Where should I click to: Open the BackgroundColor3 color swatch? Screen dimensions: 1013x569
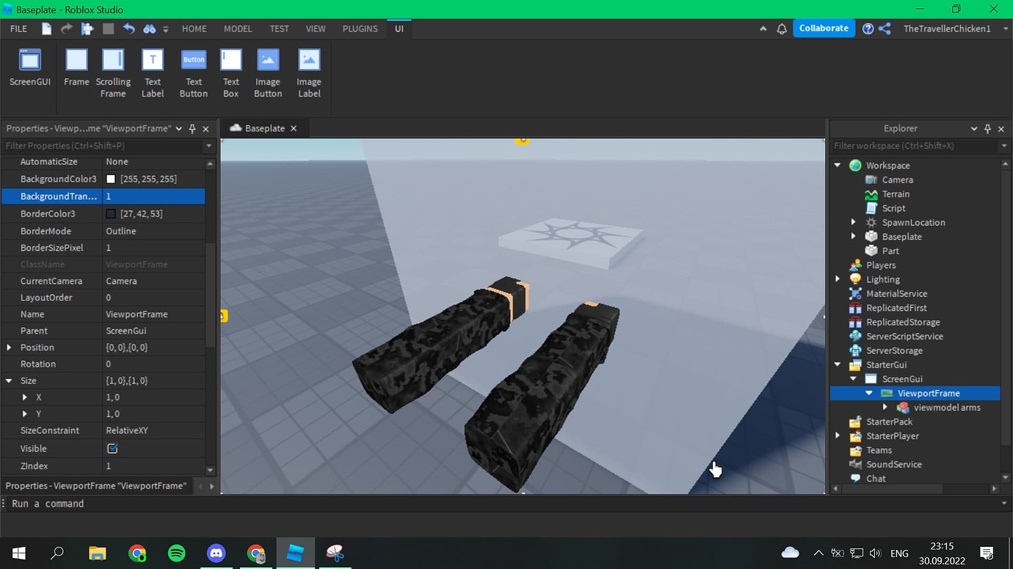point(111,178)
